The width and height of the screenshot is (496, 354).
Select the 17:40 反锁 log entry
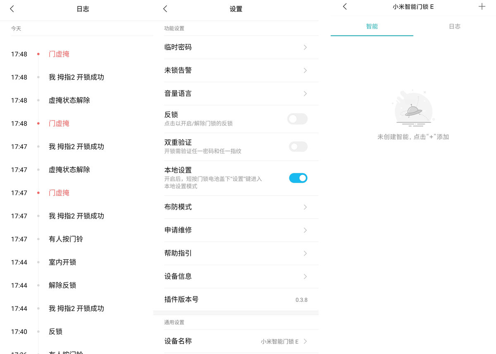click(x=55, y=332)
